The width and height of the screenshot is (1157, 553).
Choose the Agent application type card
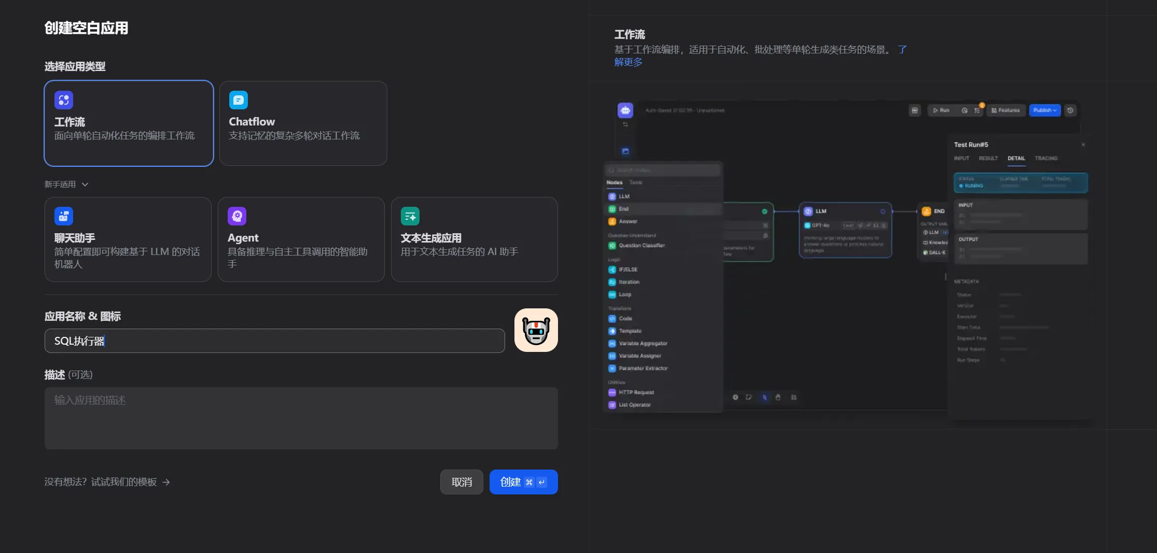[301, 239]
